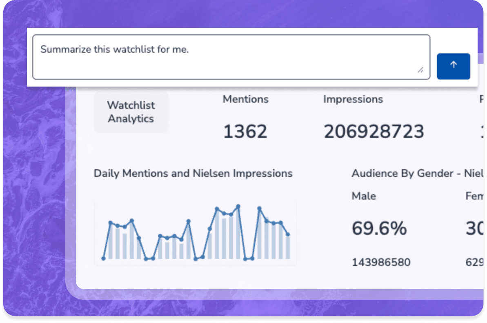This screenshot has height=323, width=487.
Task: Click the Impressions count 206928723
Action: (374, 131)
